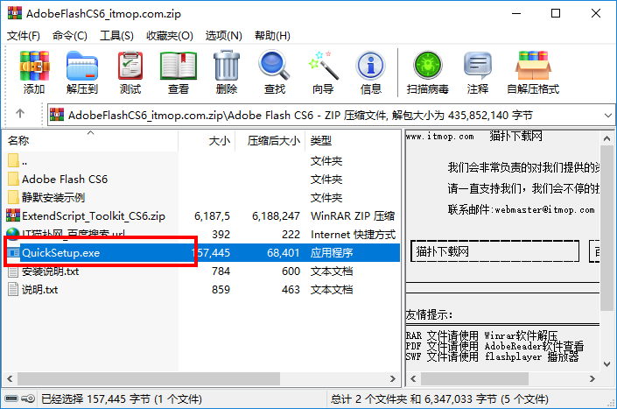Click the comment pane scroll up arrow
This screenshot has width=617, height=409.
[x=606, y=138]
